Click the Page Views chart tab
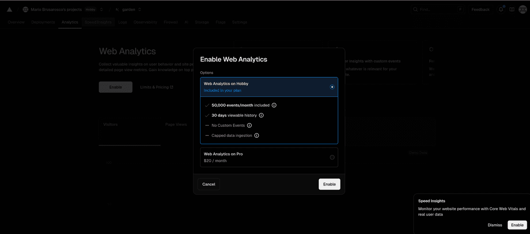Viewport: 530px width, 234px height. tap(176, 125)
